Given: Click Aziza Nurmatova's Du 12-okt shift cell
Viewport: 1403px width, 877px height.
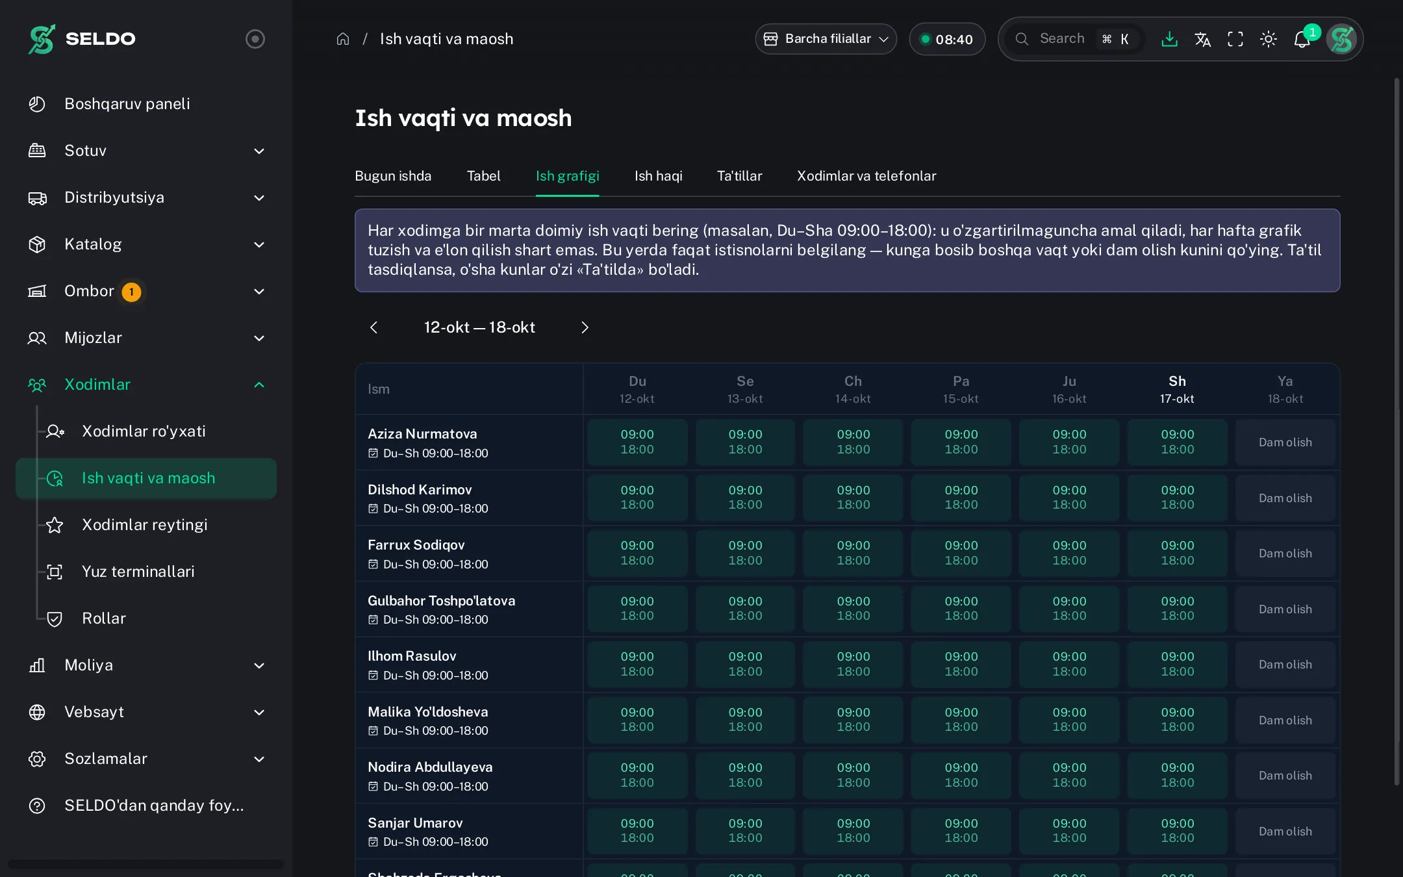Looking at the screenshot, I should click(637, 442).
